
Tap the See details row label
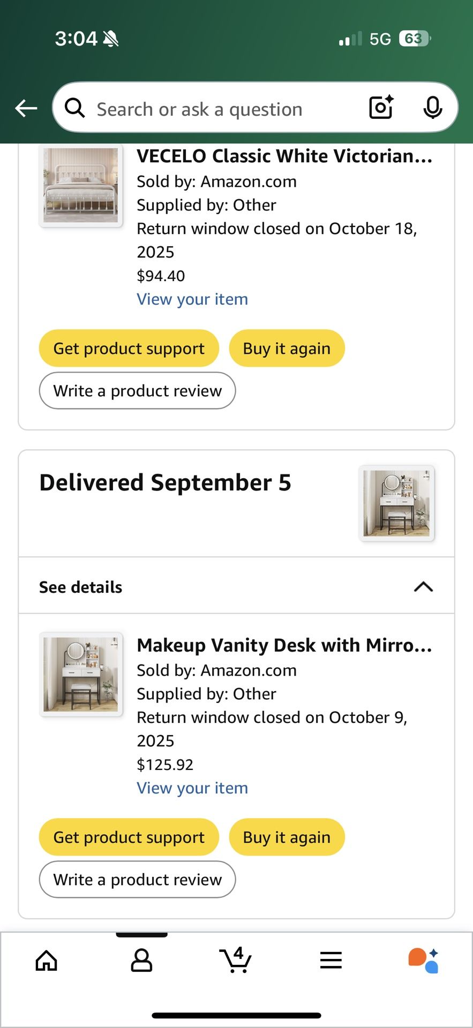pos(81,587)
